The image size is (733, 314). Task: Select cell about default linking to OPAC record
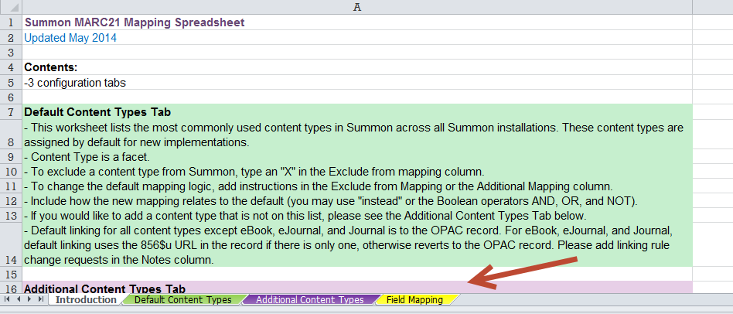(x=357, y=245)
